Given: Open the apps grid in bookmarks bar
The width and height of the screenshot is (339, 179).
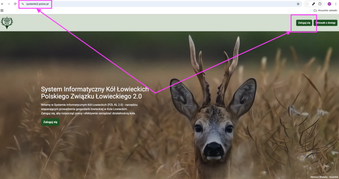Looking at the screenshot, I should [2, 10].
